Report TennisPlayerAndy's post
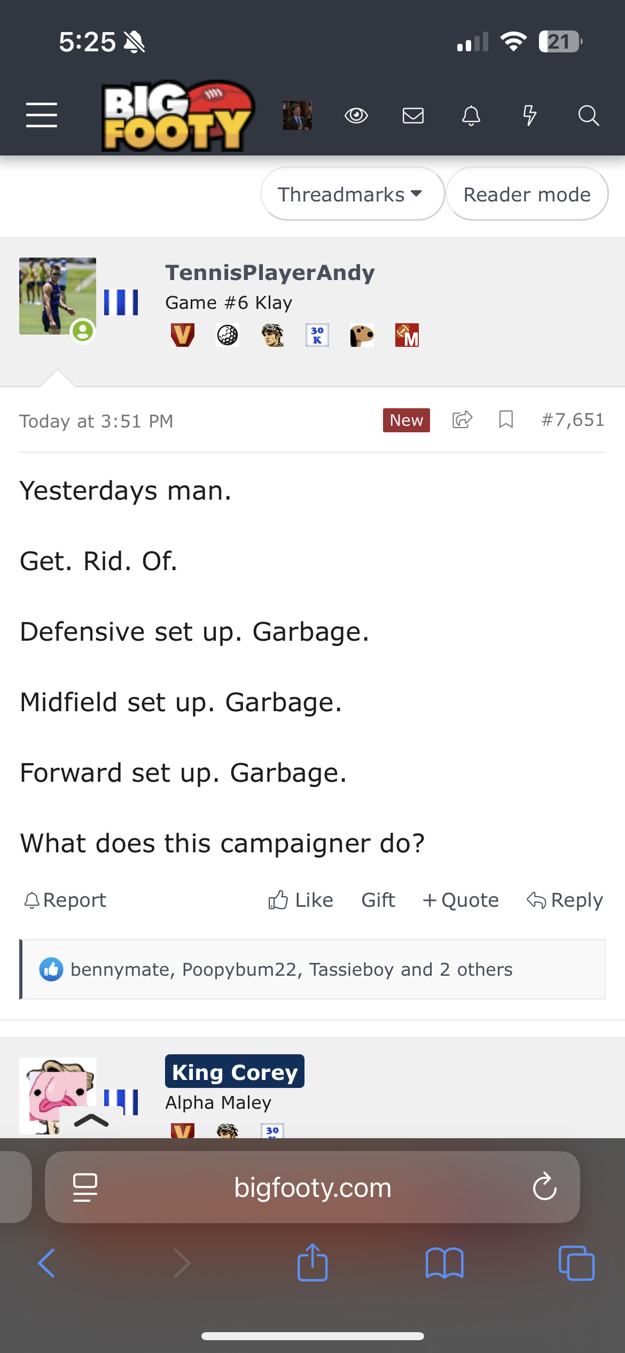The width and height of the screenshot is (625, 1353). [65, 900]
